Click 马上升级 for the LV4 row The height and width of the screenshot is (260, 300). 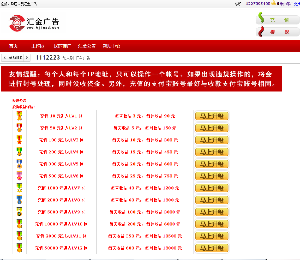click(x=212, y=152)
